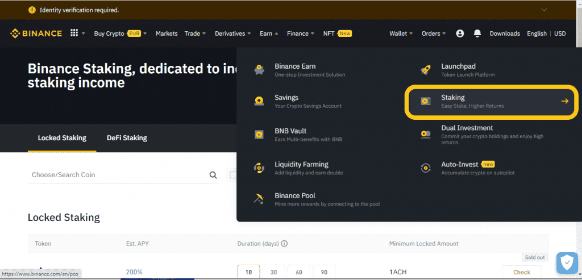The height and width of the screenshot is (280, 582).
Task: Select Dual Investment menu entry
Action: click(492, 135)
